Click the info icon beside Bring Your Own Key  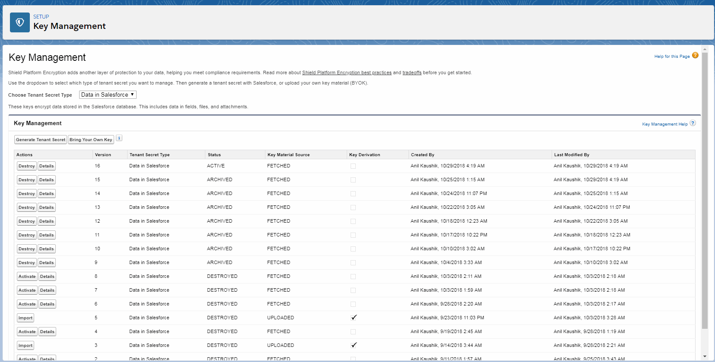click(119, 138)
